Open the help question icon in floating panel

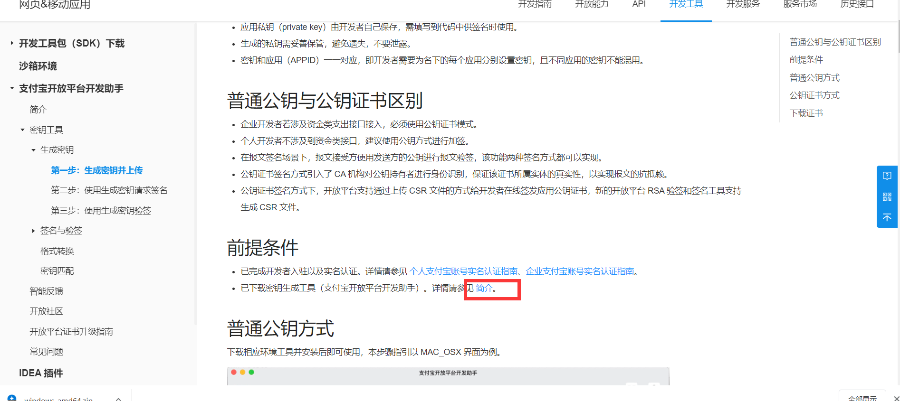887,176
